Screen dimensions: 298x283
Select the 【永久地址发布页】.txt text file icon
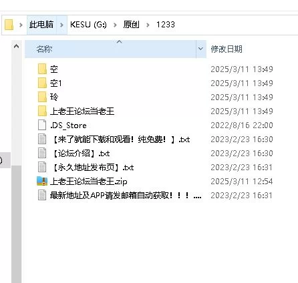[42, 168]
